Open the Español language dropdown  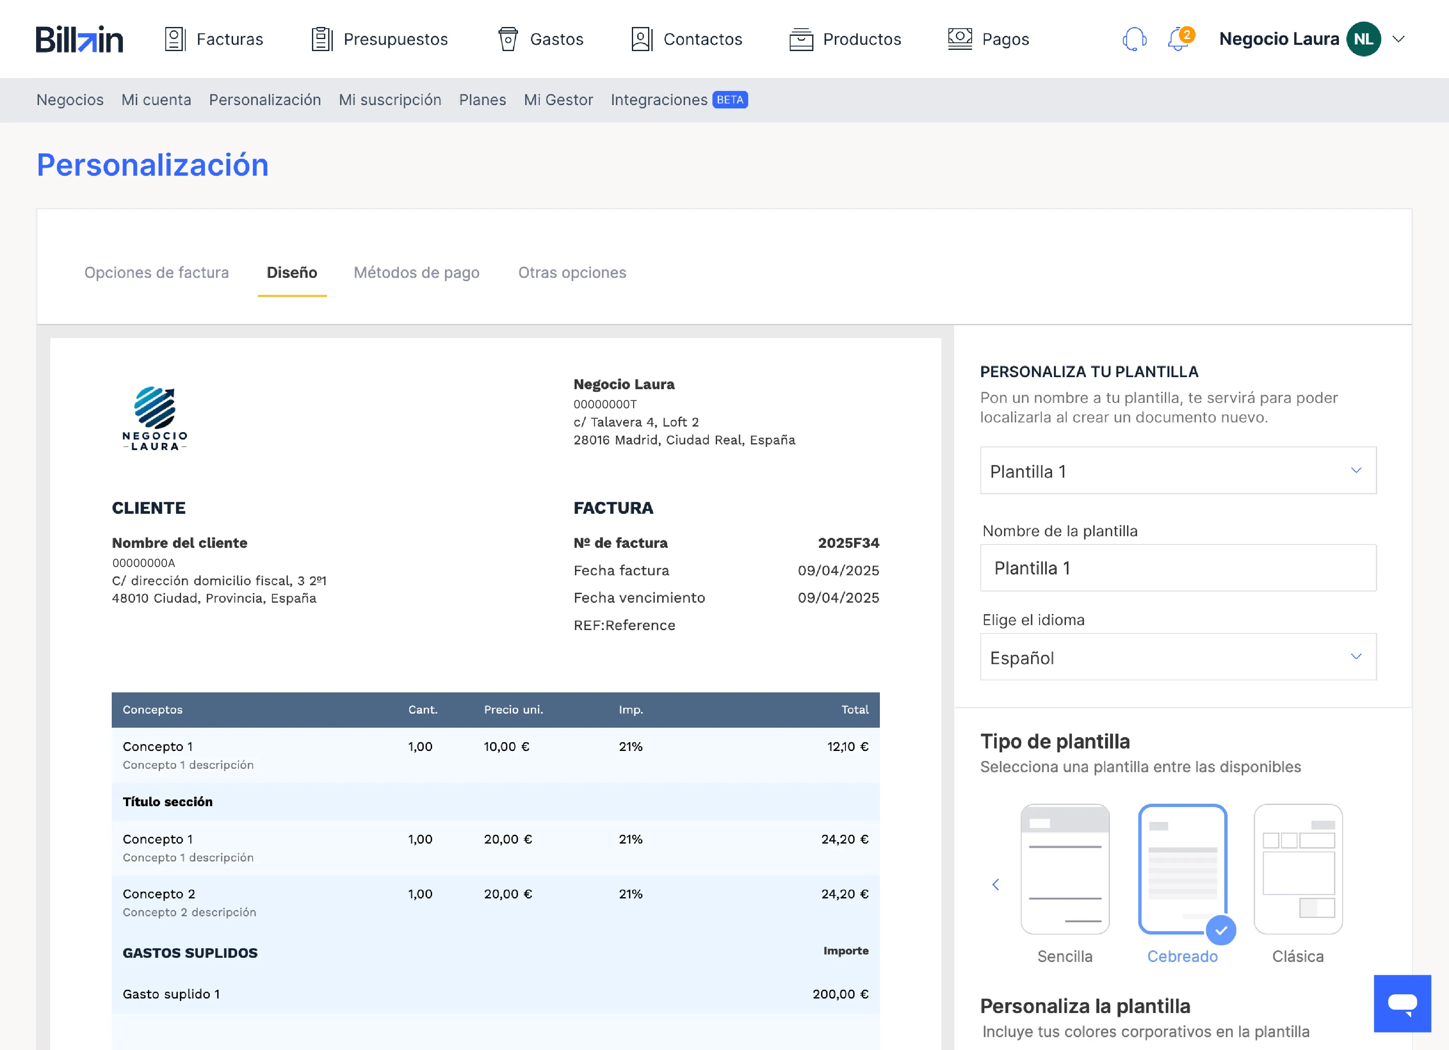pyautogui.click(x=1178, y=657)
